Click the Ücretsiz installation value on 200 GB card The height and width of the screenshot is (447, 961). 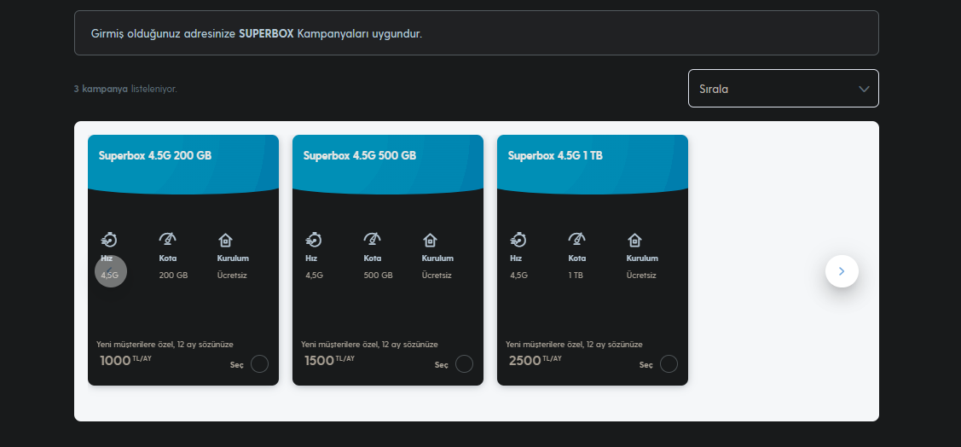pos(232,276)
